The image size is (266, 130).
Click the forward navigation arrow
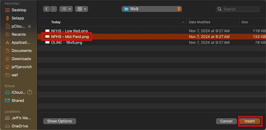pyautogui.click(x=54, y=9)
